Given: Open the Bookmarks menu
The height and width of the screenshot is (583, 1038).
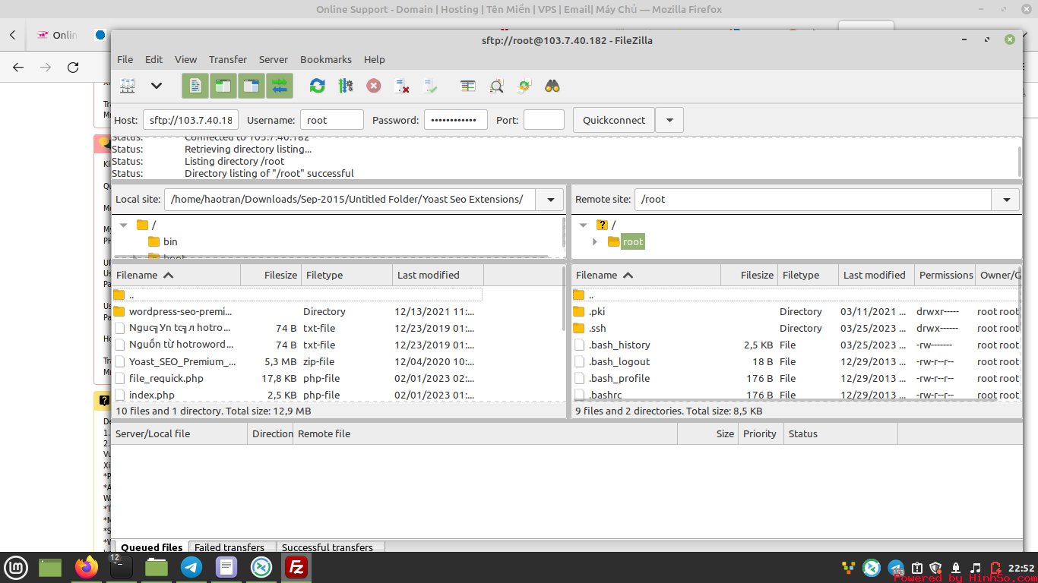Looking at the screenshot, I should tap(326, 59).
